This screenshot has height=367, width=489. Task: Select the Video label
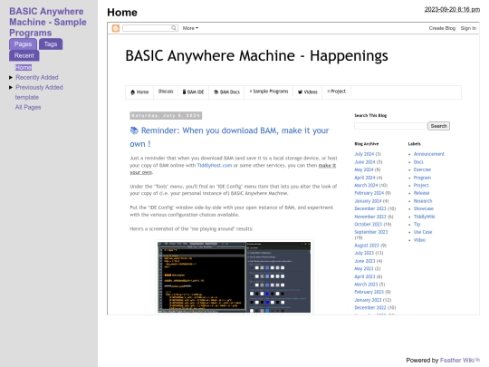tap(419, 240)
